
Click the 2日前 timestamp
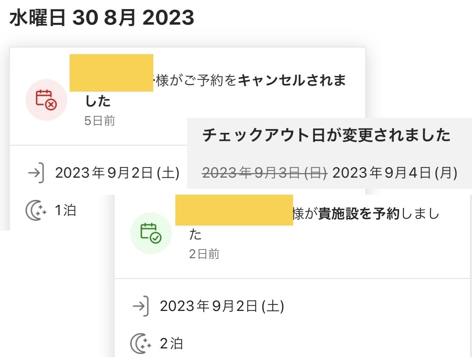204,254
